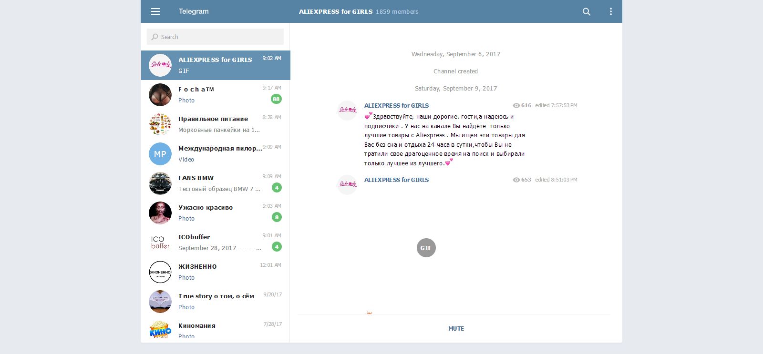The width and height of the screenshot is (763, 354).
Task: Open the F o c h a chat
Action: (x=216, y=95)
